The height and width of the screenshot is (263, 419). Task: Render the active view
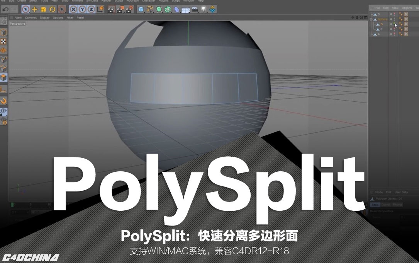[111, 9]
